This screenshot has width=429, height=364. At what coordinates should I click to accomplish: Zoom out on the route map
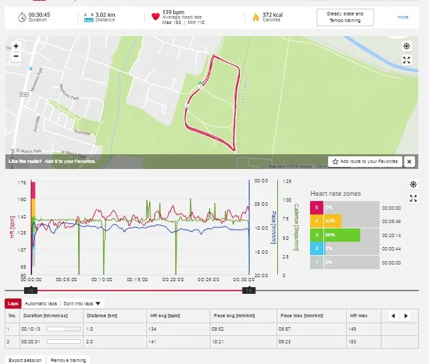pyautogui.click(x=16, y=56)
